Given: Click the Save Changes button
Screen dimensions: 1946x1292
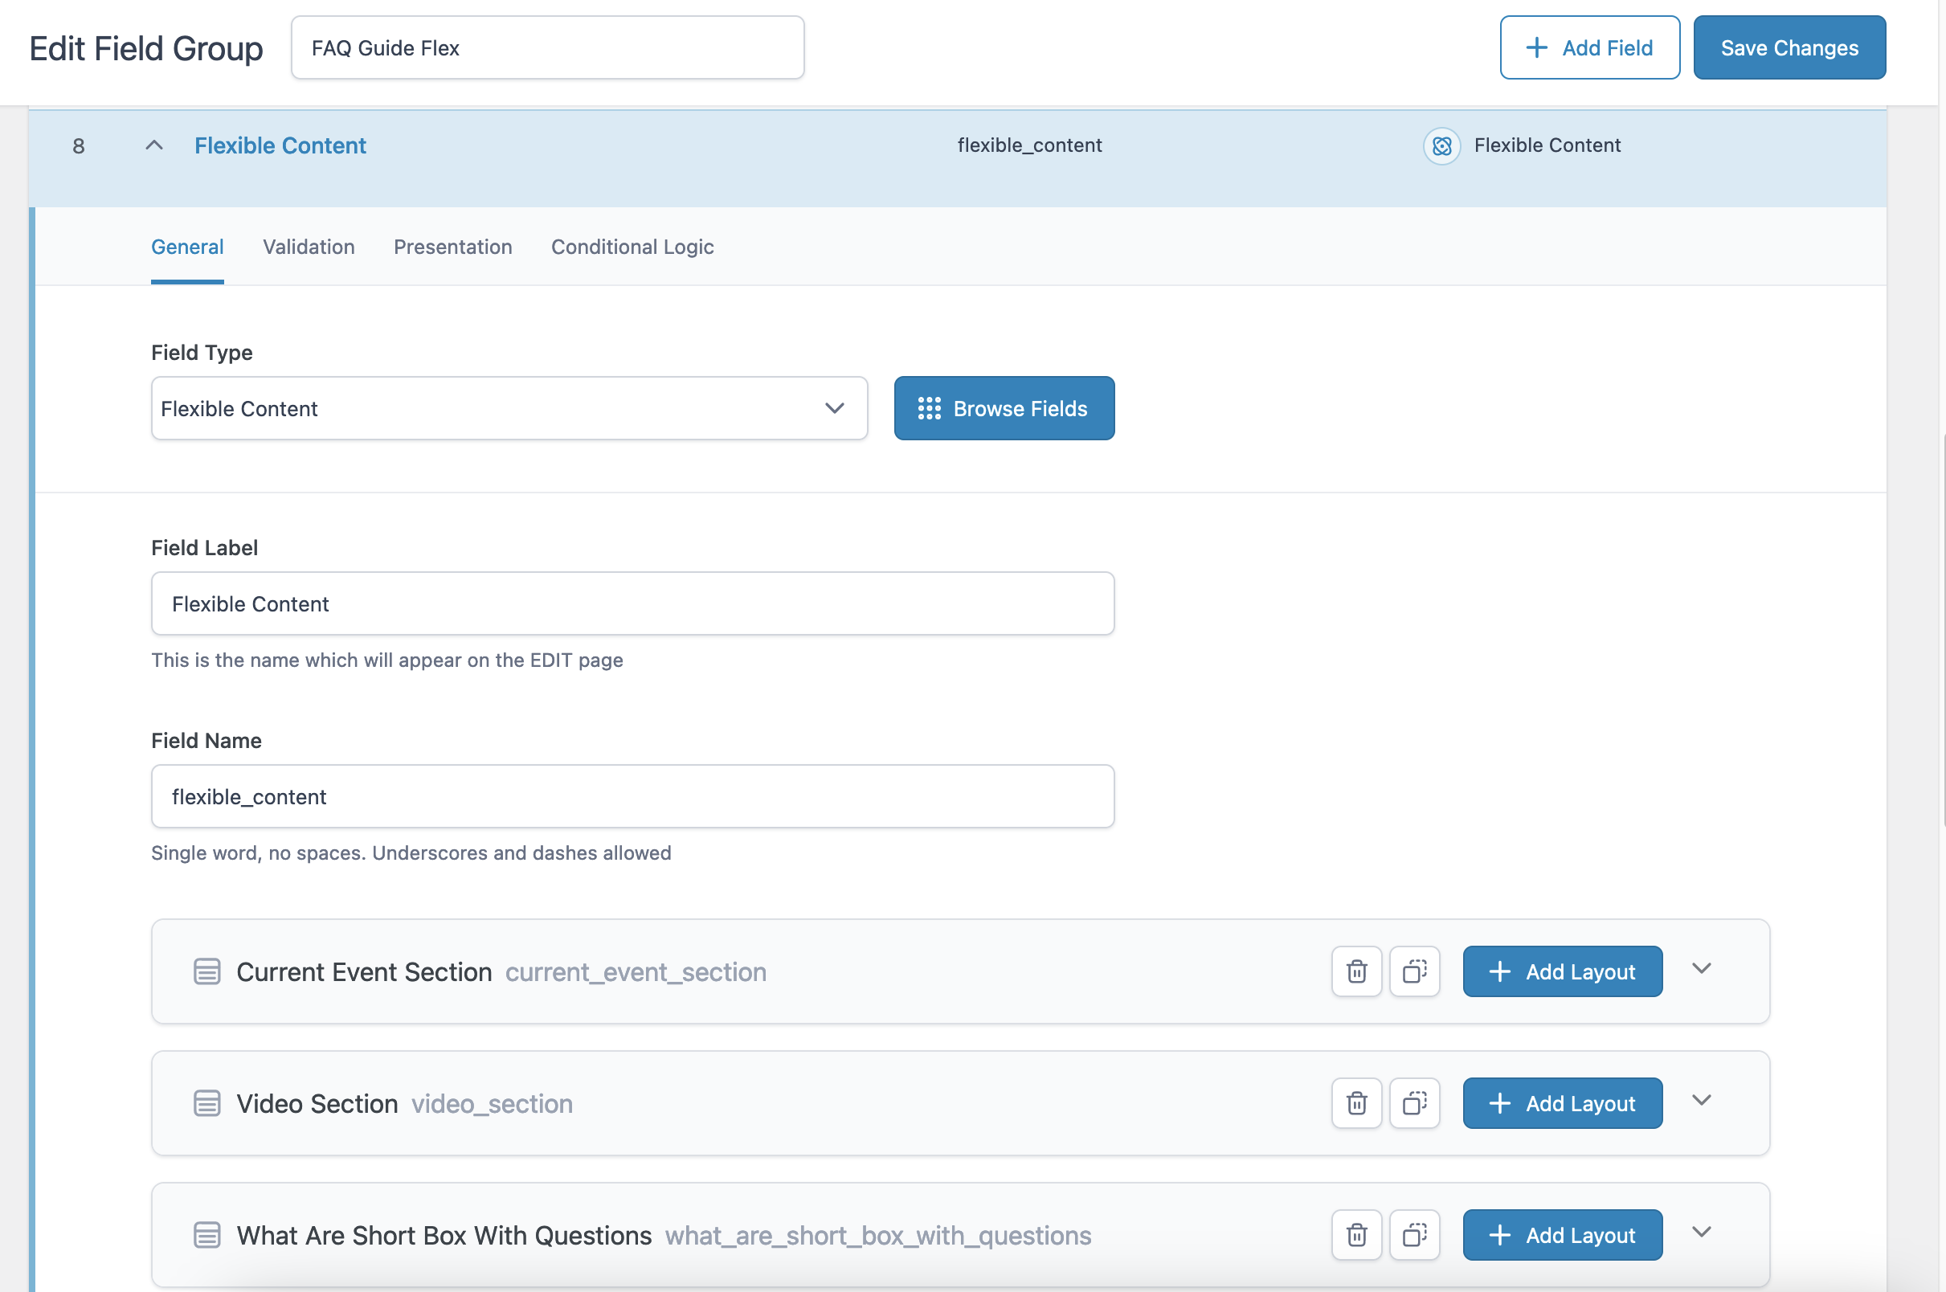Looking at the screenshot, I should 1789,47.
